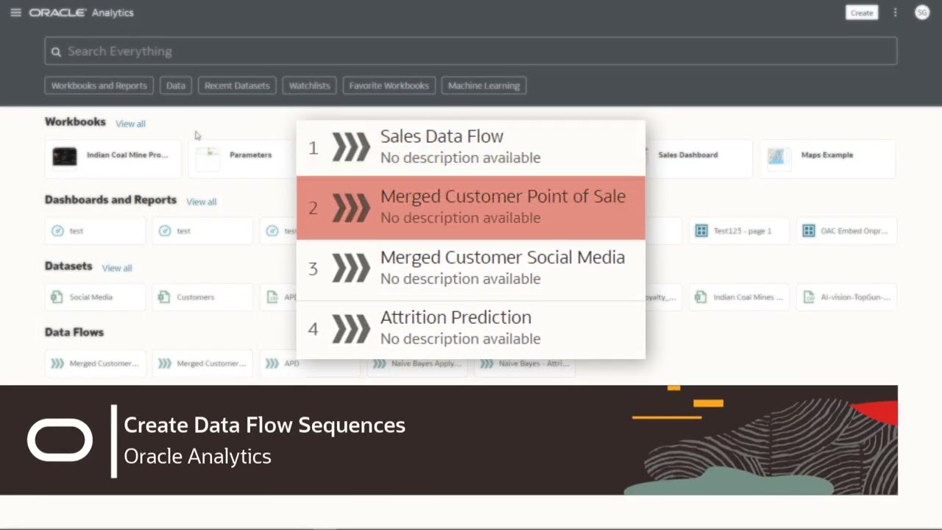Screen dimensions: 942x530
Task: Open the Indian Coal Mine Pro... workbook thumbnail
Action: click(64, 156)
